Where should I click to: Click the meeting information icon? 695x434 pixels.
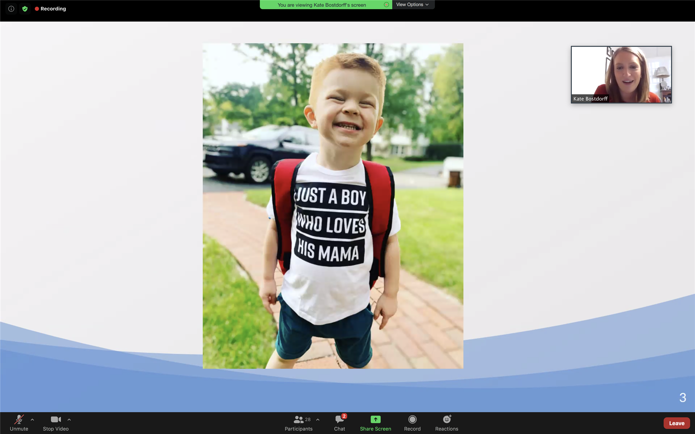click(11, 9)
